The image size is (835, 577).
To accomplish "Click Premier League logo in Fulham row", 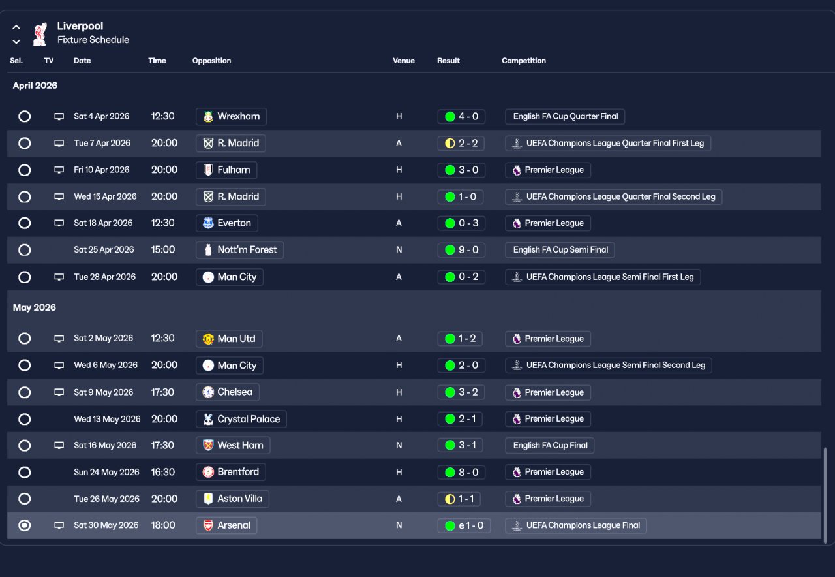I will (x=517, y=170).
